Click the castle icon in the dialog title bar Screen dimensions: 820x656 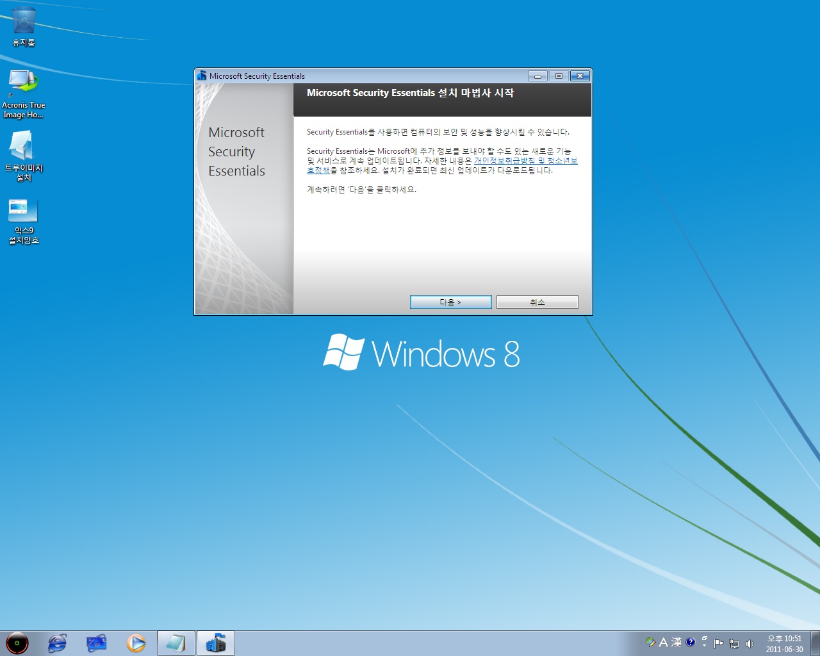(x=202, y=76)
